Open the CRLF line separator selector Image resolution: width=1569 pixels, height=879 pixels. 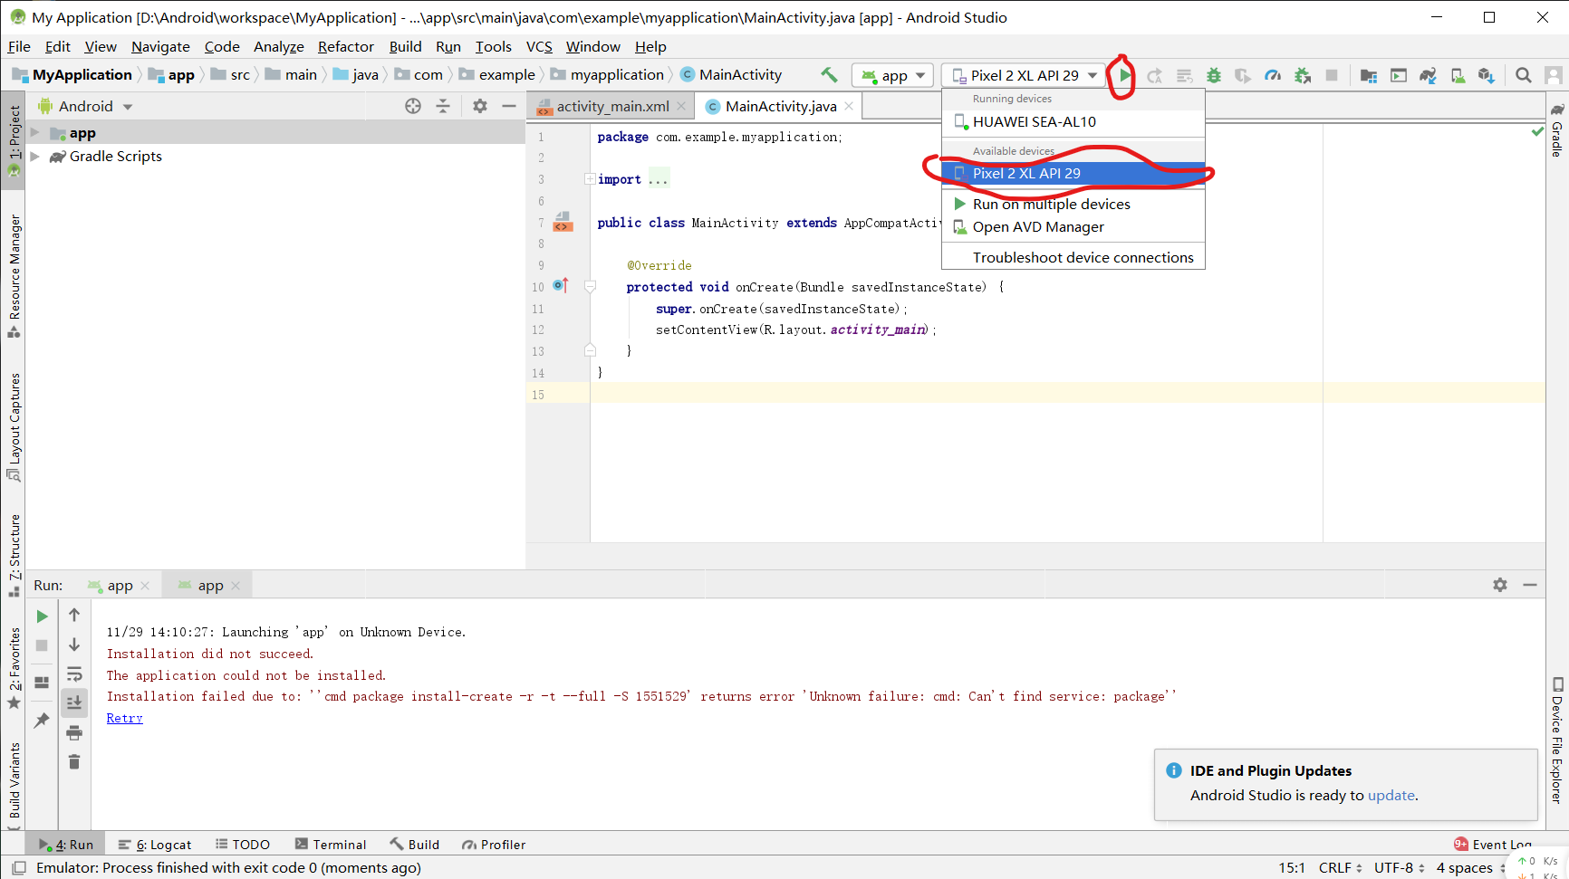[1341, 867]
